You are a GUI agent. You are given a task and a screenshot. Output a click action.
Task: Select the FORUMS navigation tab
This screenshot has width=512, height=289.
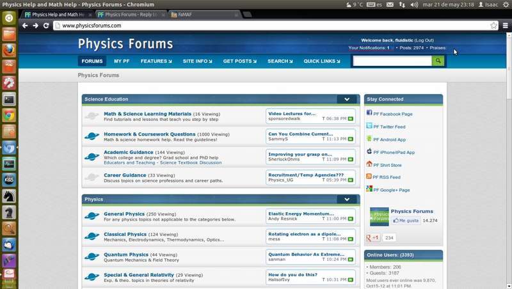coord(92,61)
